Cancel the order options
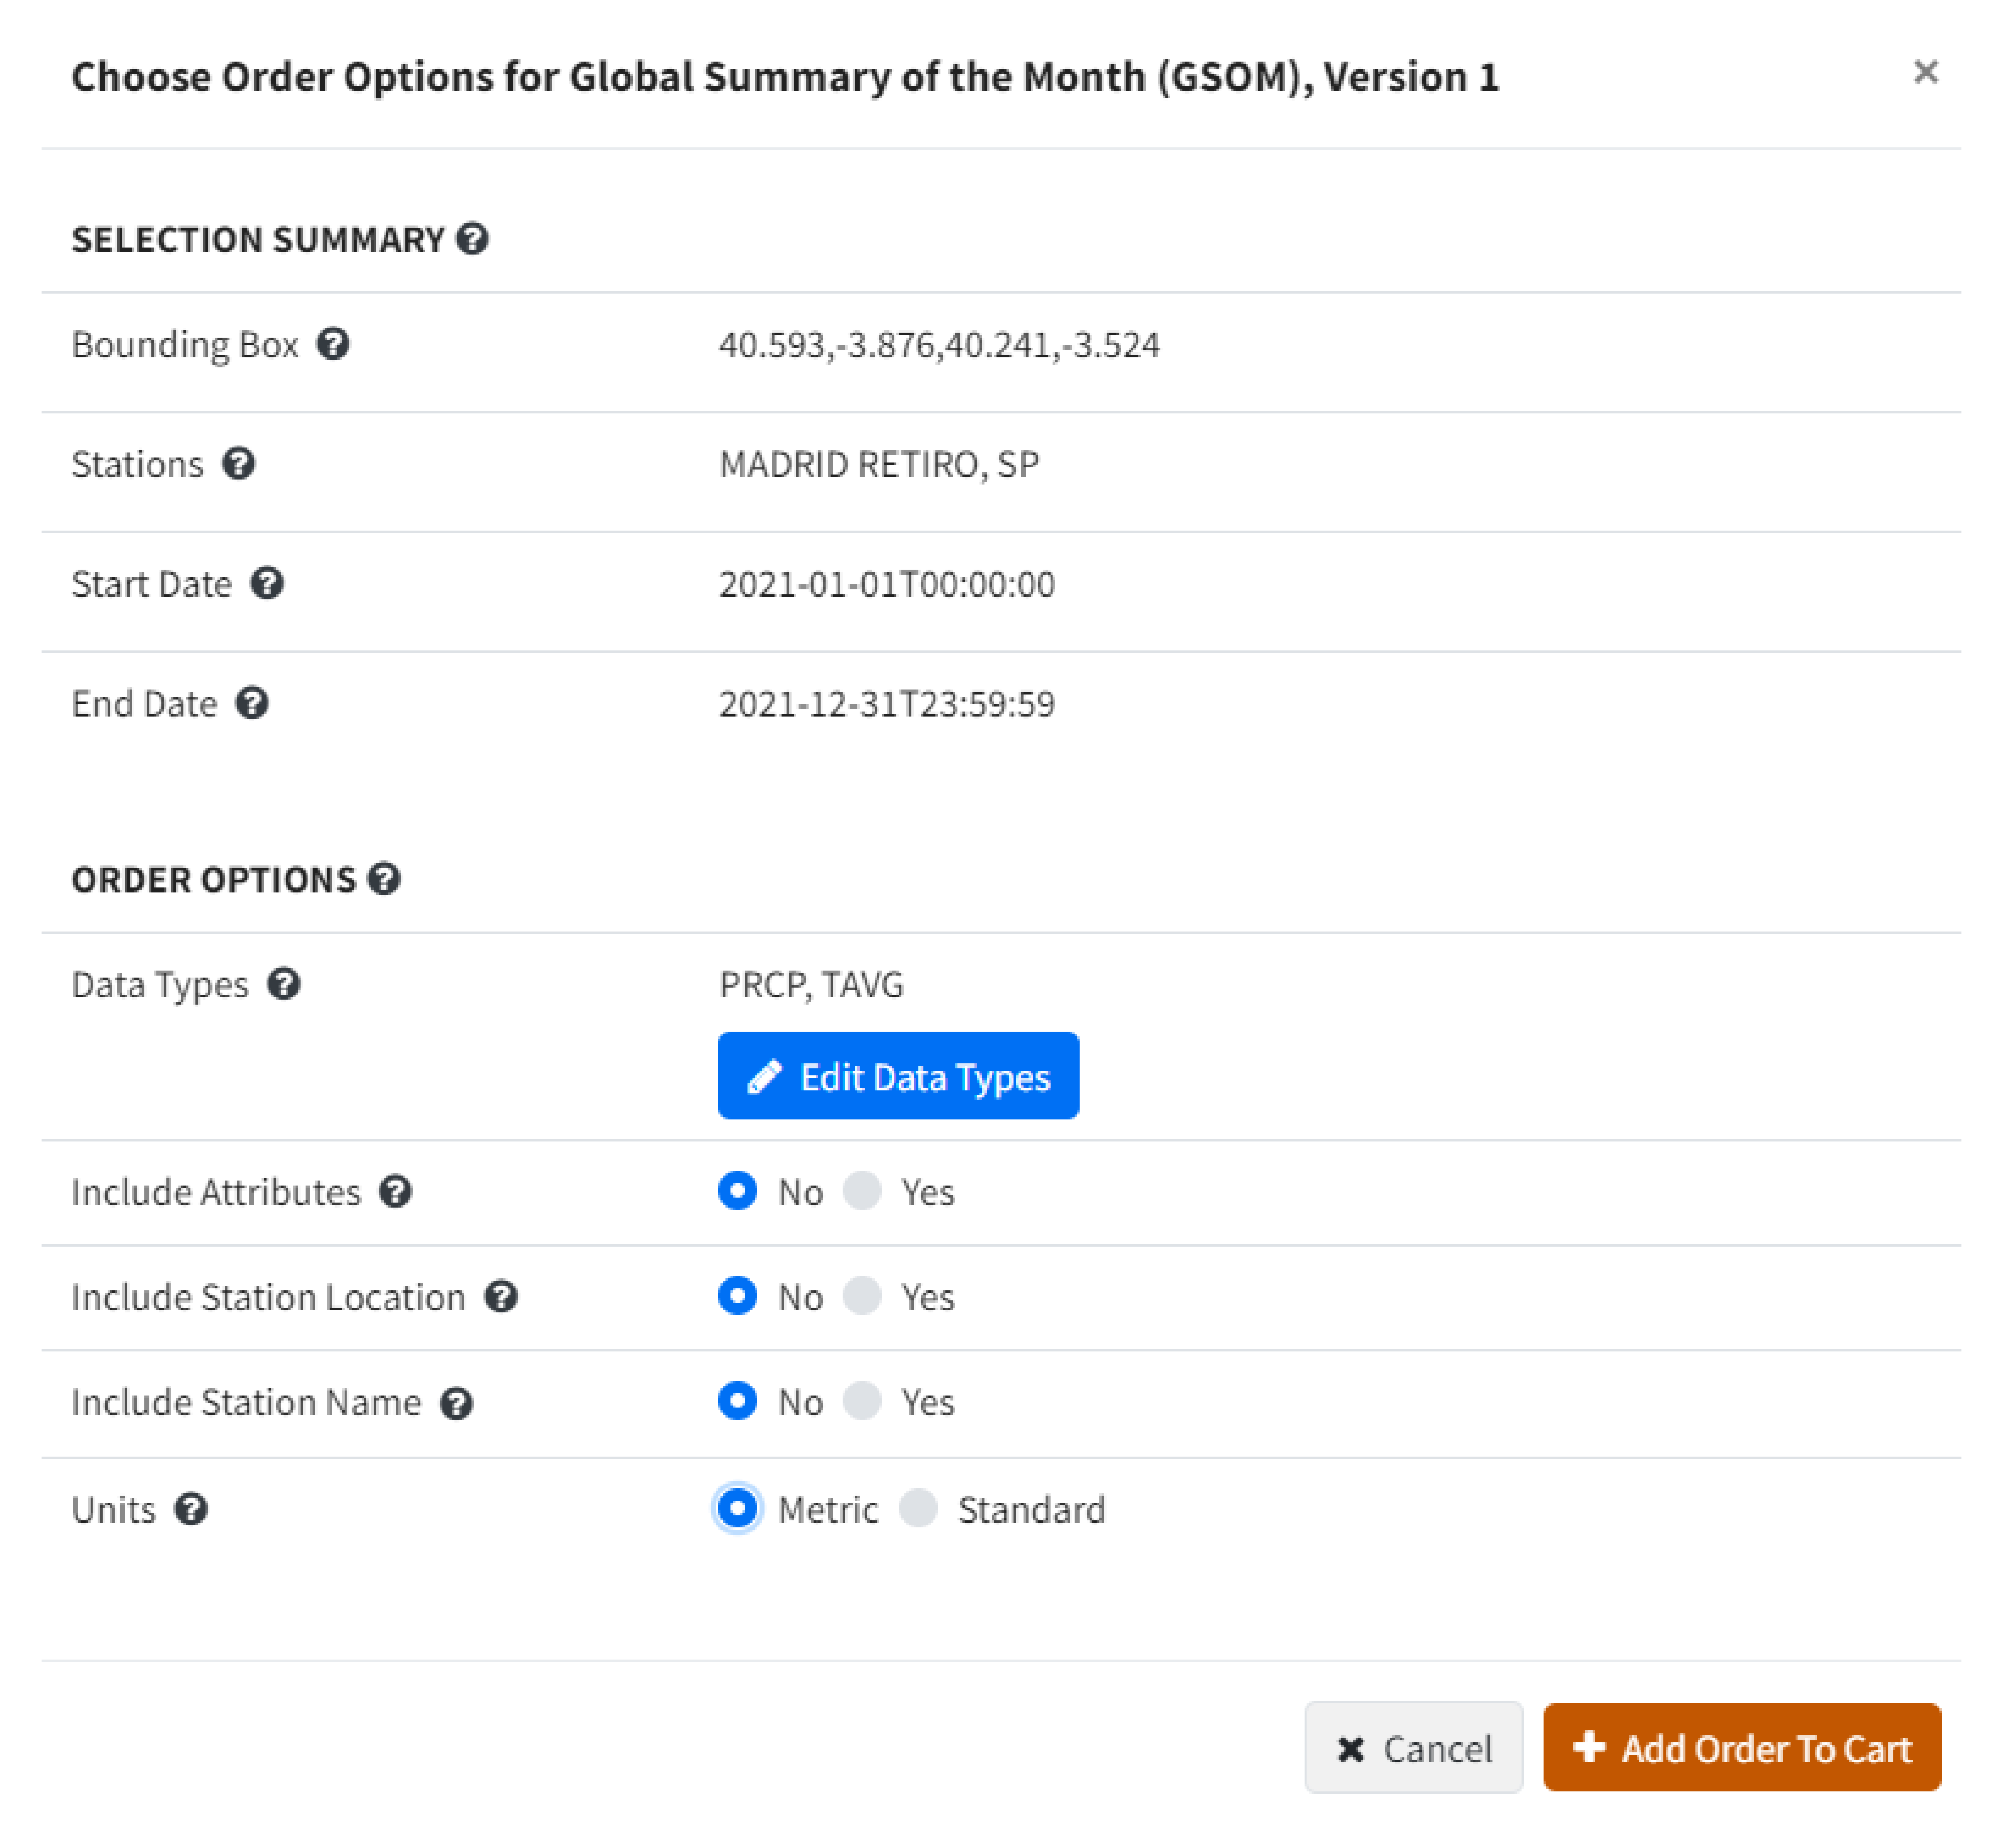Screen dimensions: 2004x1848 1413,1748
